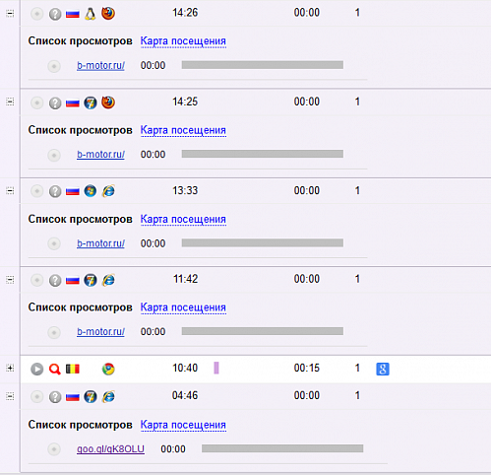The height and width of the screenshot is (476, 491).
Task: Click Google source icon in 10:40 row
Action: 383,369
